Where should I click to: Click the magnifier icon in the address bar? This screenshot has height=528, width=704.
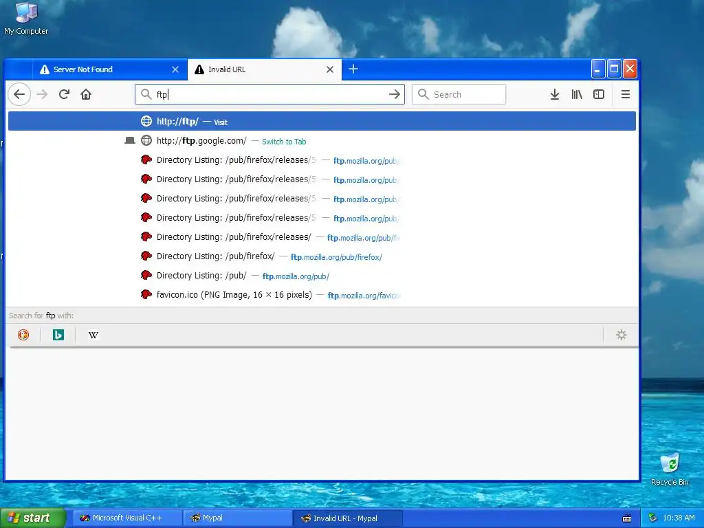point(146,94)
